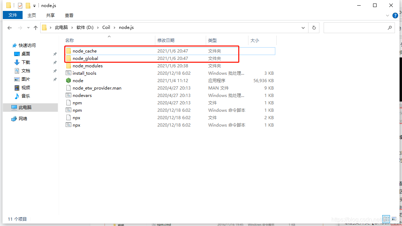402x226 pixels.
Task: Open 图片 in the navigation pane
Action: click(x=26, y=79)
